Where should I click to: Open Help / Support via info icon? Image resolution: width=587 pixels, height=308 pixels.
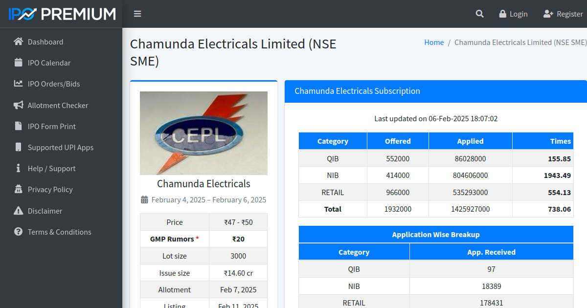pyautogui.click(x=18, y=168)
